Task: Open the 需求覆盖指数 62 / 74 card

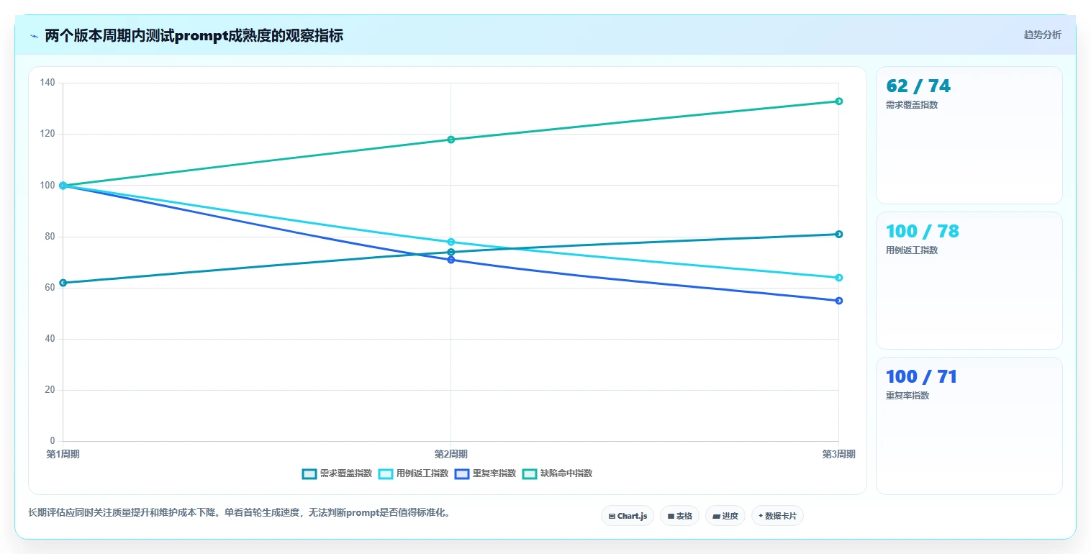Action: click(969, 135)
